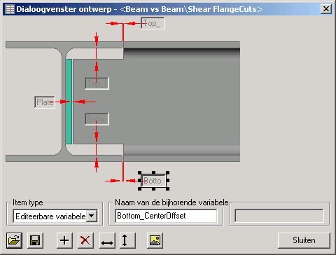Image resolution: width=336 pixels, height=255 pixels.
Task: Click the vertical double-arrow icon
Action: [127, 240]
